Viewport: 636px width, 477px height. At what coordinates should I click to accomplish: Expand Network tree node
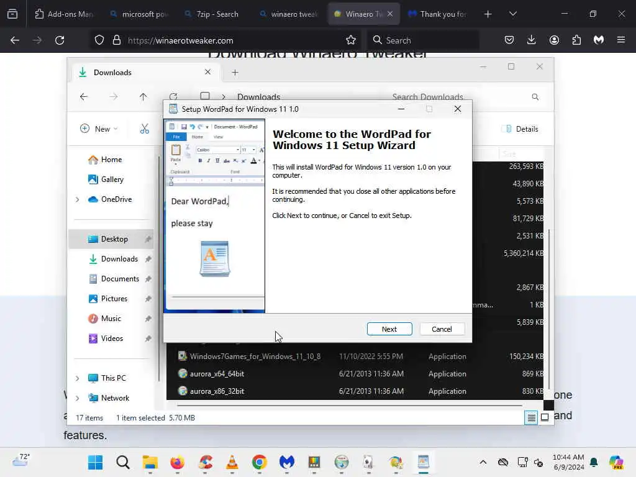77,398
